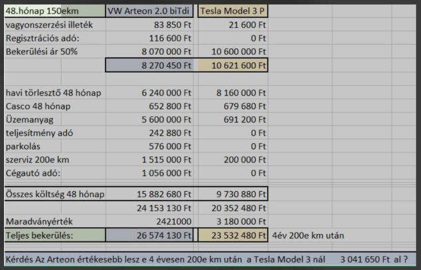Select the 'VW Arteon 2.0 biTdi' header cell
The height and width of the screenshot is (270, 421).
tap(149, 11)
